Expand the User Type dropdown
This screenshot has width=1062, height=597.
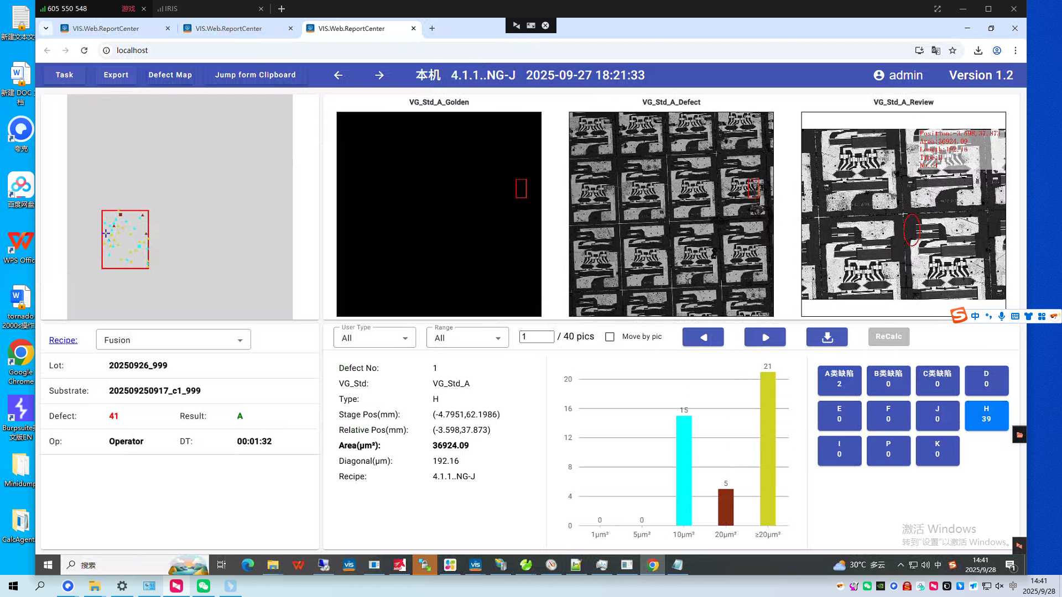[x=374, y=338]
